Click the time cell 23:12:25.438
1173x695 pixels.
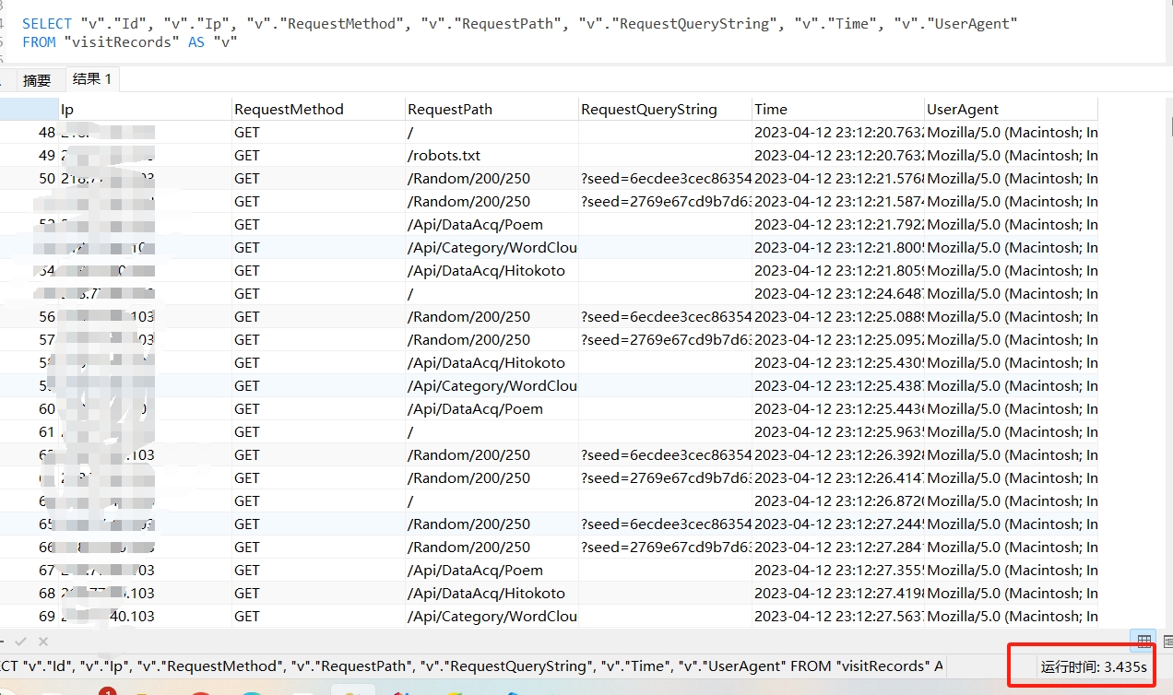click(x=838, y=385)
